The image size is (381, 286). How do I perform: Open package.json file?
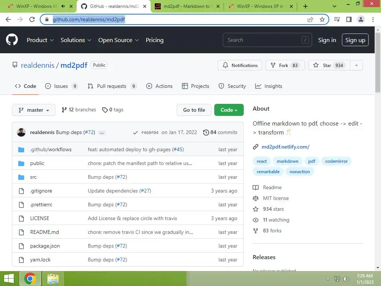click(x=45, y=246)
